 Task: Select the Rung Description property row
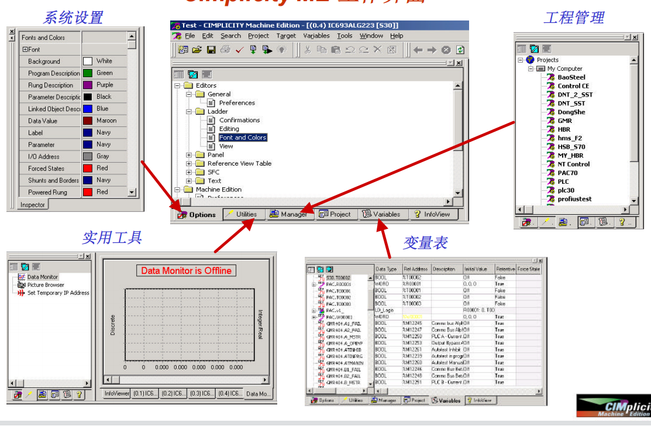click(73, 85)
